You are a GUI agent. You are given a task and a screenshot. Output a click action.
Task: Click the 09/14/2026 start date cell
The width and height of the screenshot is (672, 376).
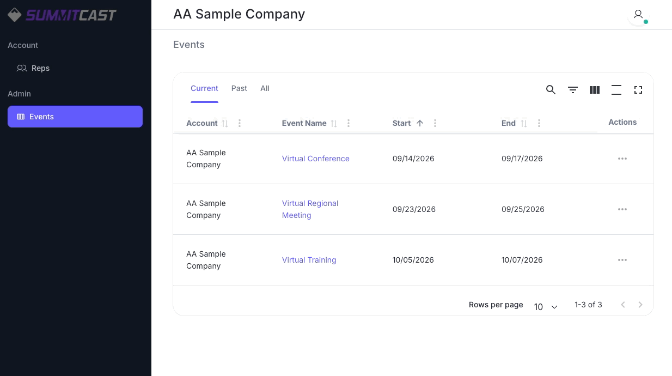(x=413, y=159)
